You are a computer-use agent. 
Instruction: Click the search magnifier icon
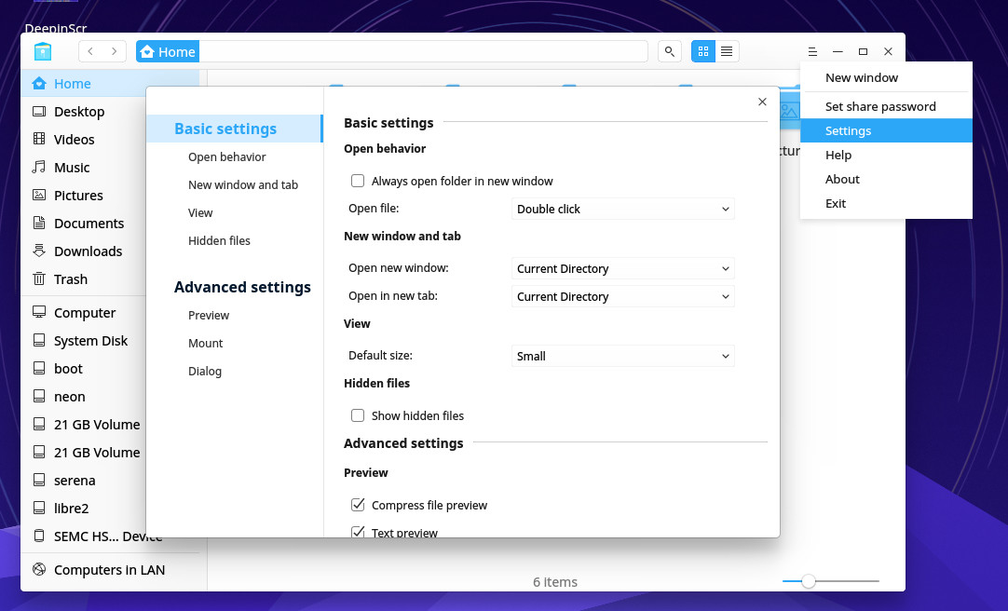(669, 51)
